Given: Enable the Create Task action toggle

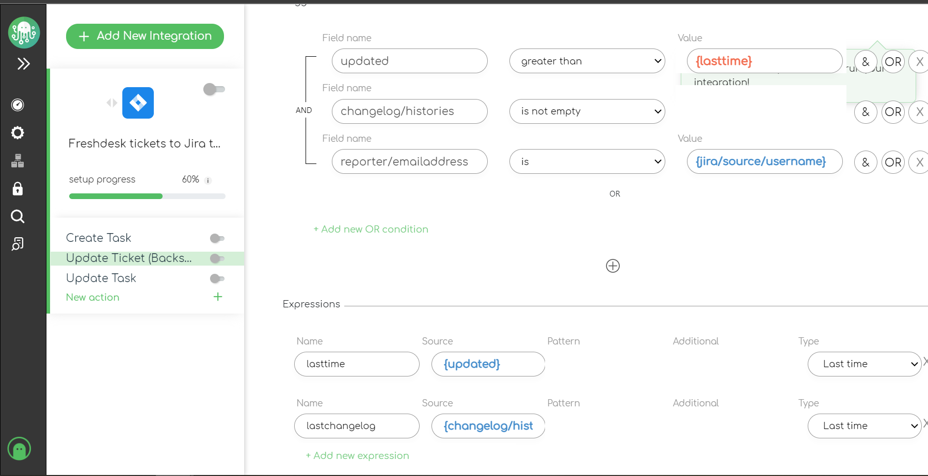Looking at the screenshot, I should tap(217, 238).
